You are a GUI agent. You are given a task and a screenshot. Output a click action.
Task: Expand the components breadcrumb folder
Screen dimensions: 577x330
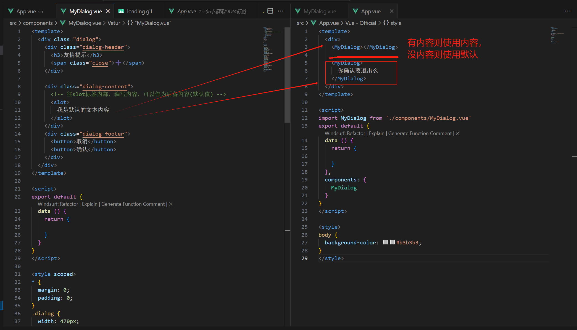[38, 23]
